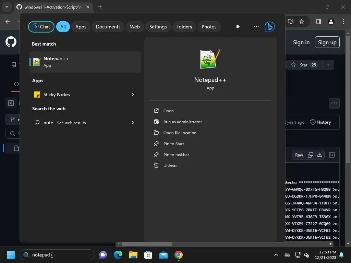Select 'note - See web results' entry
This screenshot has height=263, width=351.
85,123
